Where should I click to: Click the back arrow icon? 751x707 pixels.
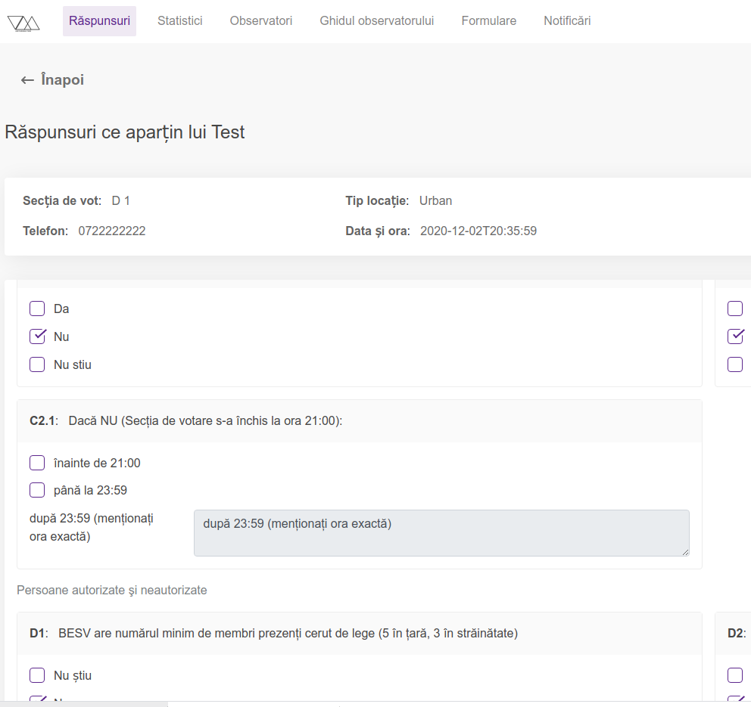26,79
